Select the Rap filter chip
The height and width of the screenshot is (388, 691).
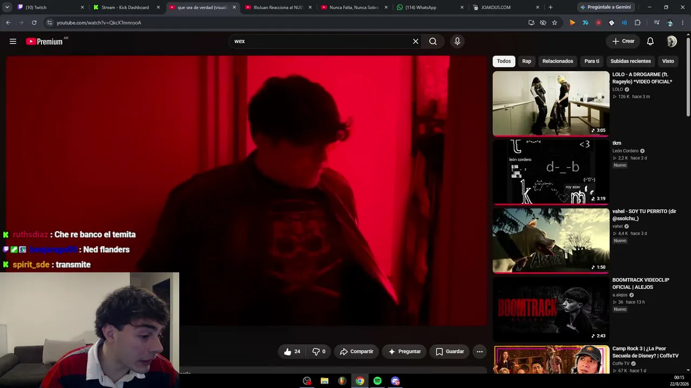click(x=526, y=61)
